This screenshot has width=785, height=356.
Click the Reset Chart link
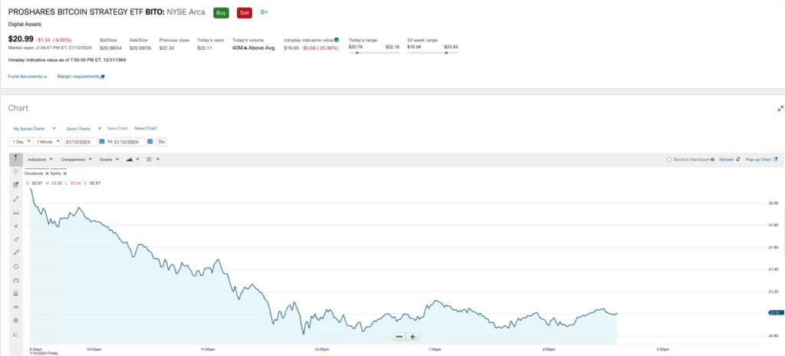coord(145,128)
